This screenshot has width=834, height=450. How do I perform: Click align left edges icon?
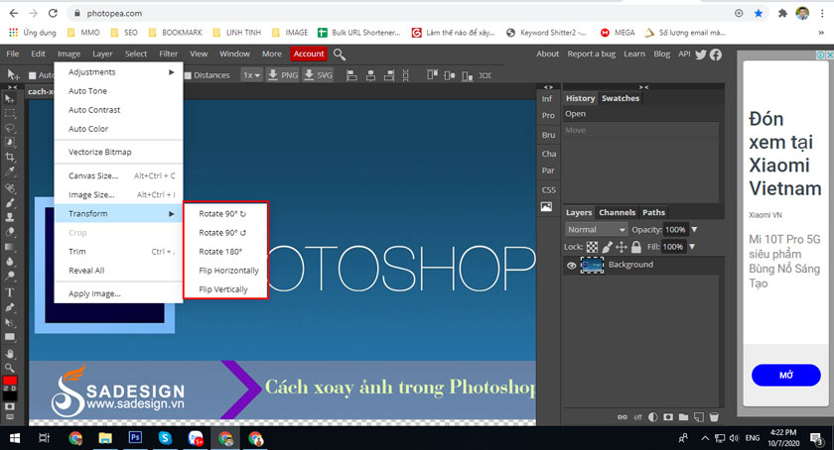(x=351, y=75)
